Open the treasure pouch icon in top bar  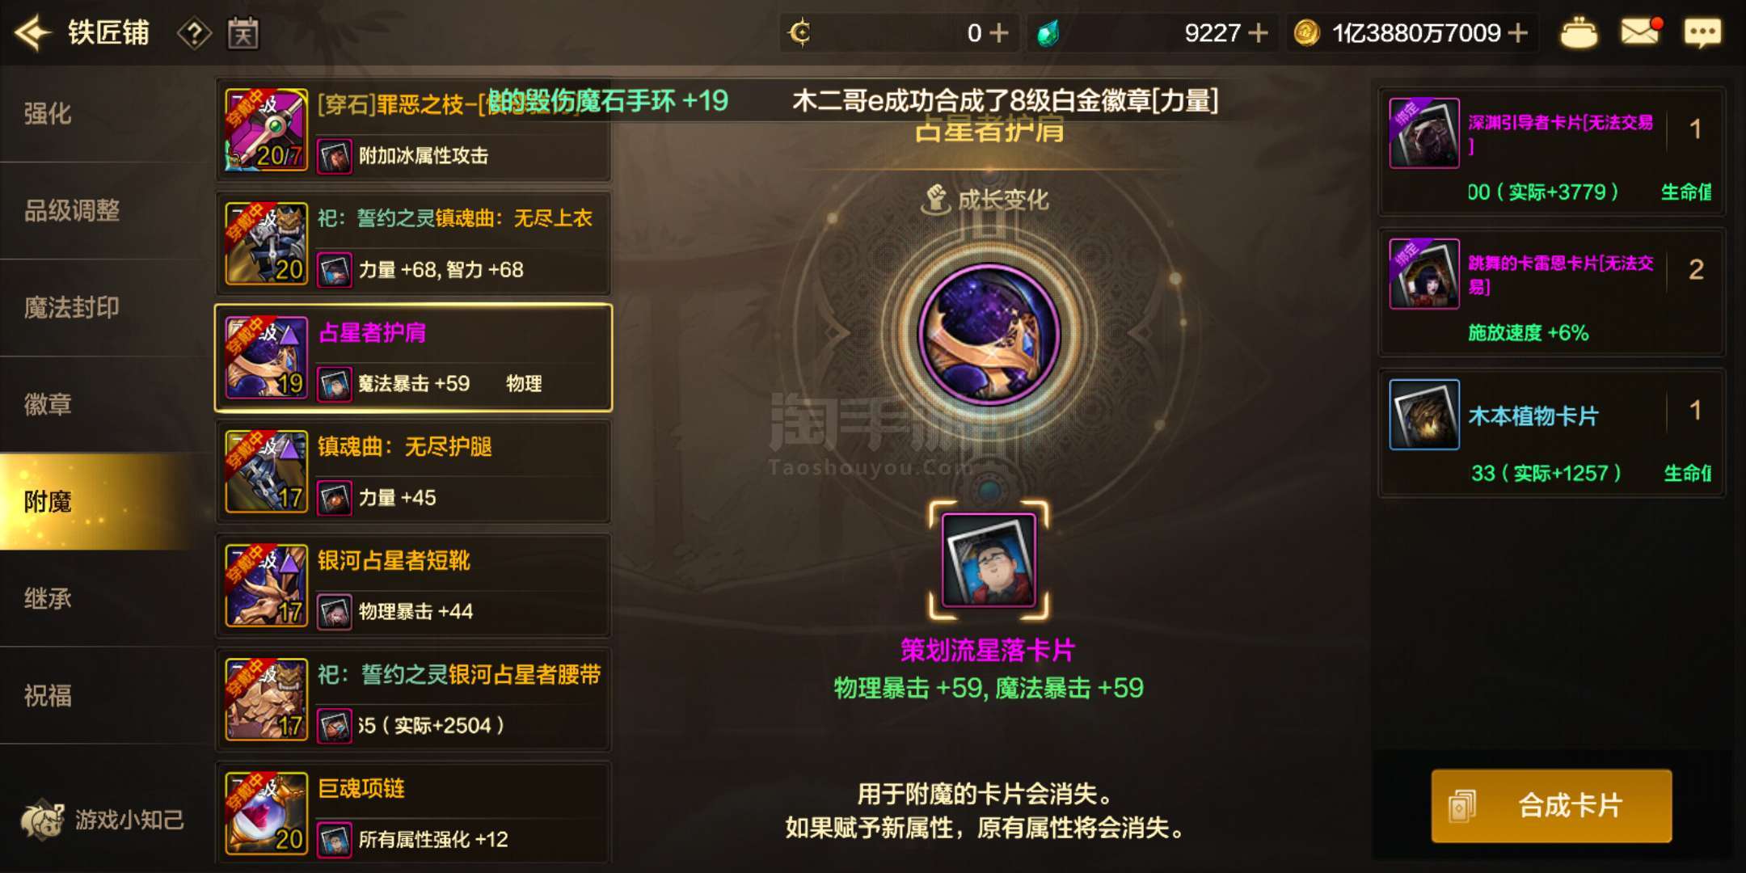pyautogui.click(x=1579, y=33)
